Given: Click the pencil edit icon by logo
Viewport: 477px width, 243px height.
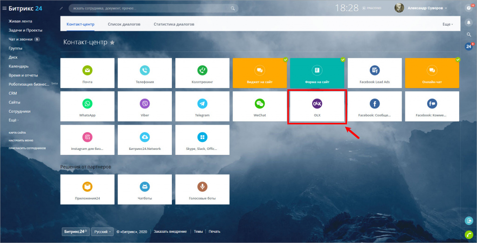Looking at the screenshot, I should [61, 8].
